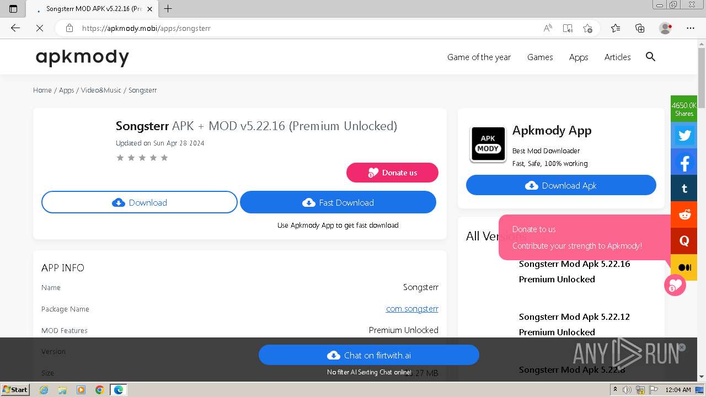
Task: Open the Favorites toolbar icon
Action: tap(616, 28)
